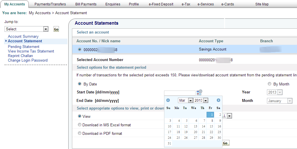Open the Pending Statement link
This screenshot has width=297, height=149.
tap(24, 47)
